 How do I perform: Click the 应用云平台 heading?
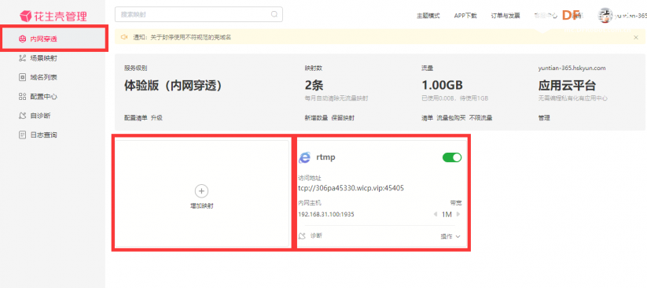[567, 86]
